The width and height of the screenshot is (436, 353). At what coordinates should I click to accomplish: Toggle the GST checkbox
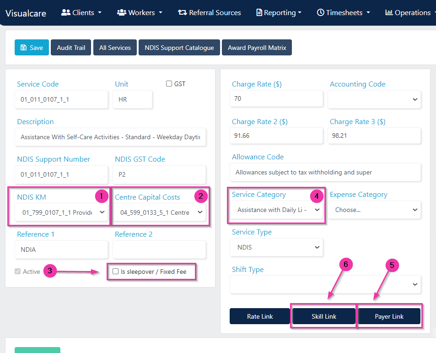coord(169,83)
